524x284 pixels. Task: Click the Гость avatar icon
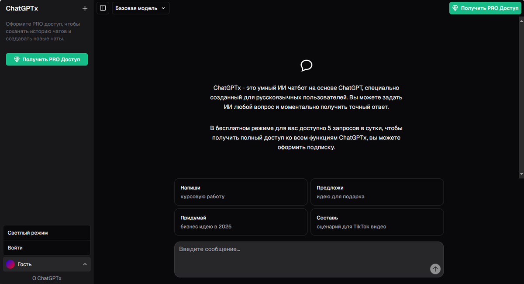click(x=10, y=264)
